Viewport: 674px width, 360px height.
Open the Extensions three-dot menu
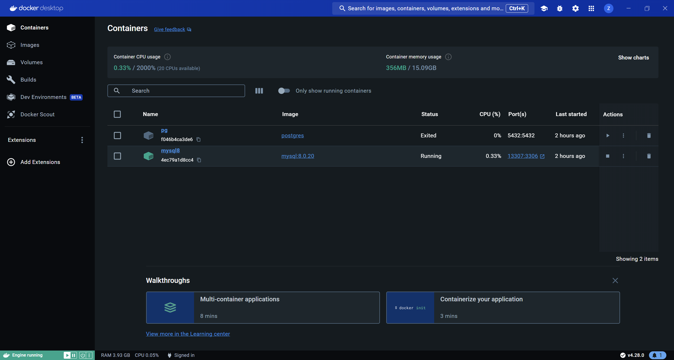(82, 140)
